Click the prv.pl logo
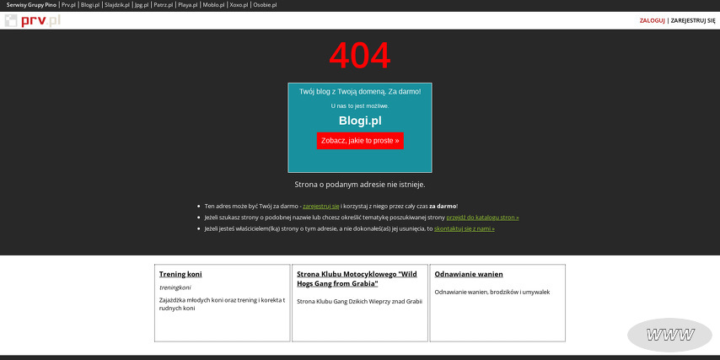The width and height of the screenshot is (720, 360). pos(32,20)
